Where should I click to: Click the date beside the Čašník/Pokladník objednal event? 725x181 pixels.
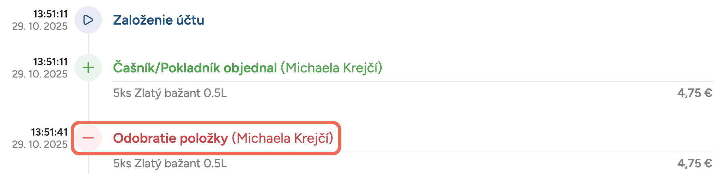click(x=40, y=74)
